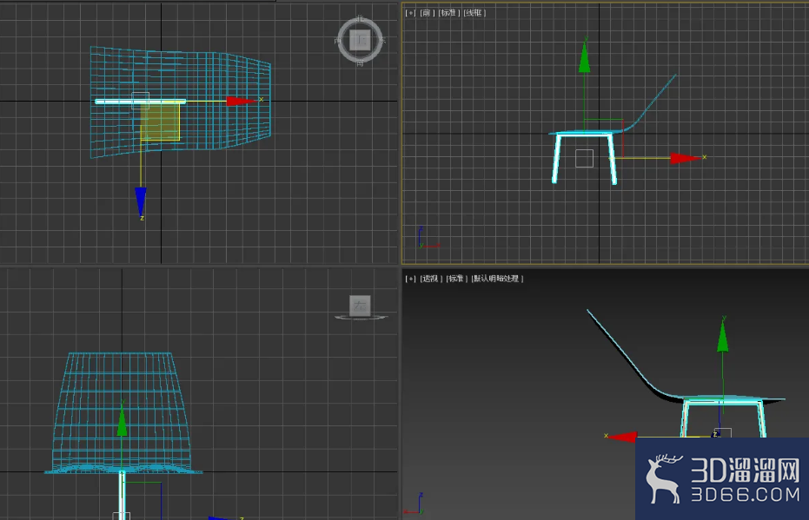The image size is (809, 520).
Task: Click the ViewCube west compass label 西
Action: [337, 40]
